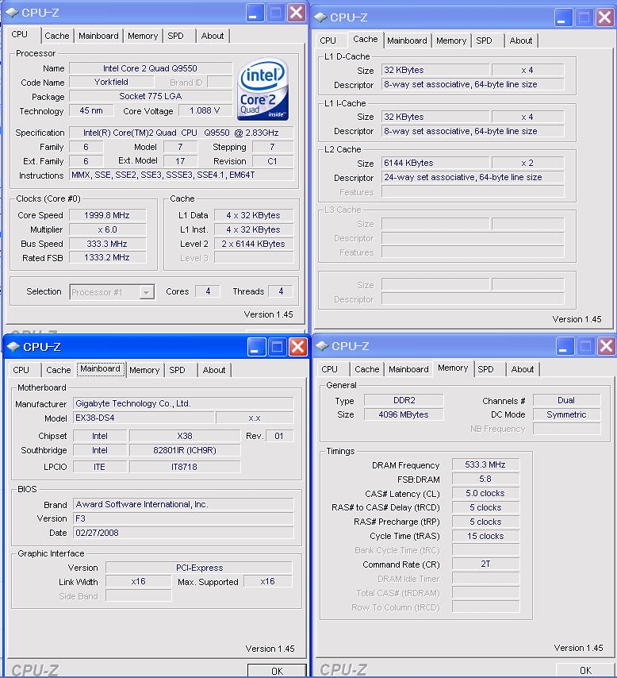The image size is (617, 678).
Task: Open the Mainboard tab in the CPU window
Action: point(98,36)
